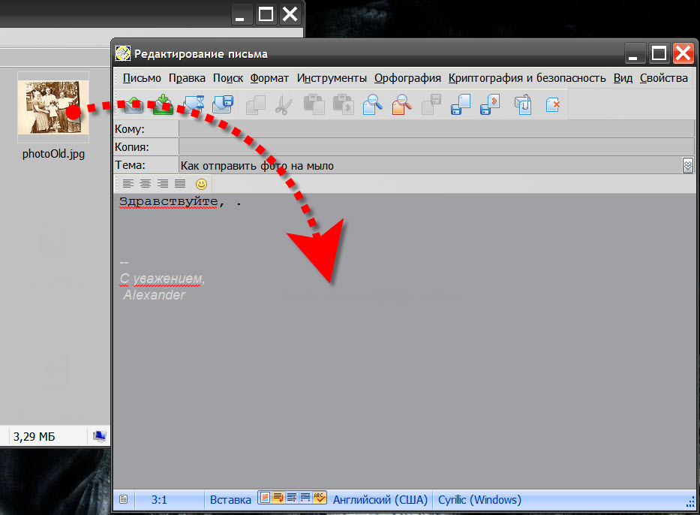Click the page icon with red X
The image size is (700, 515).
click(x=553, y=104)
